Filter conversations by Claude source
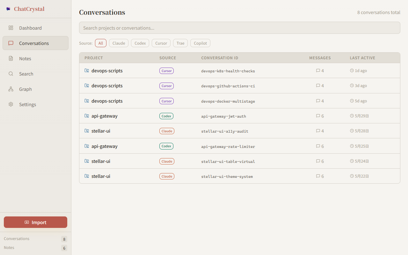408x255 pixels. pos(119,43)
